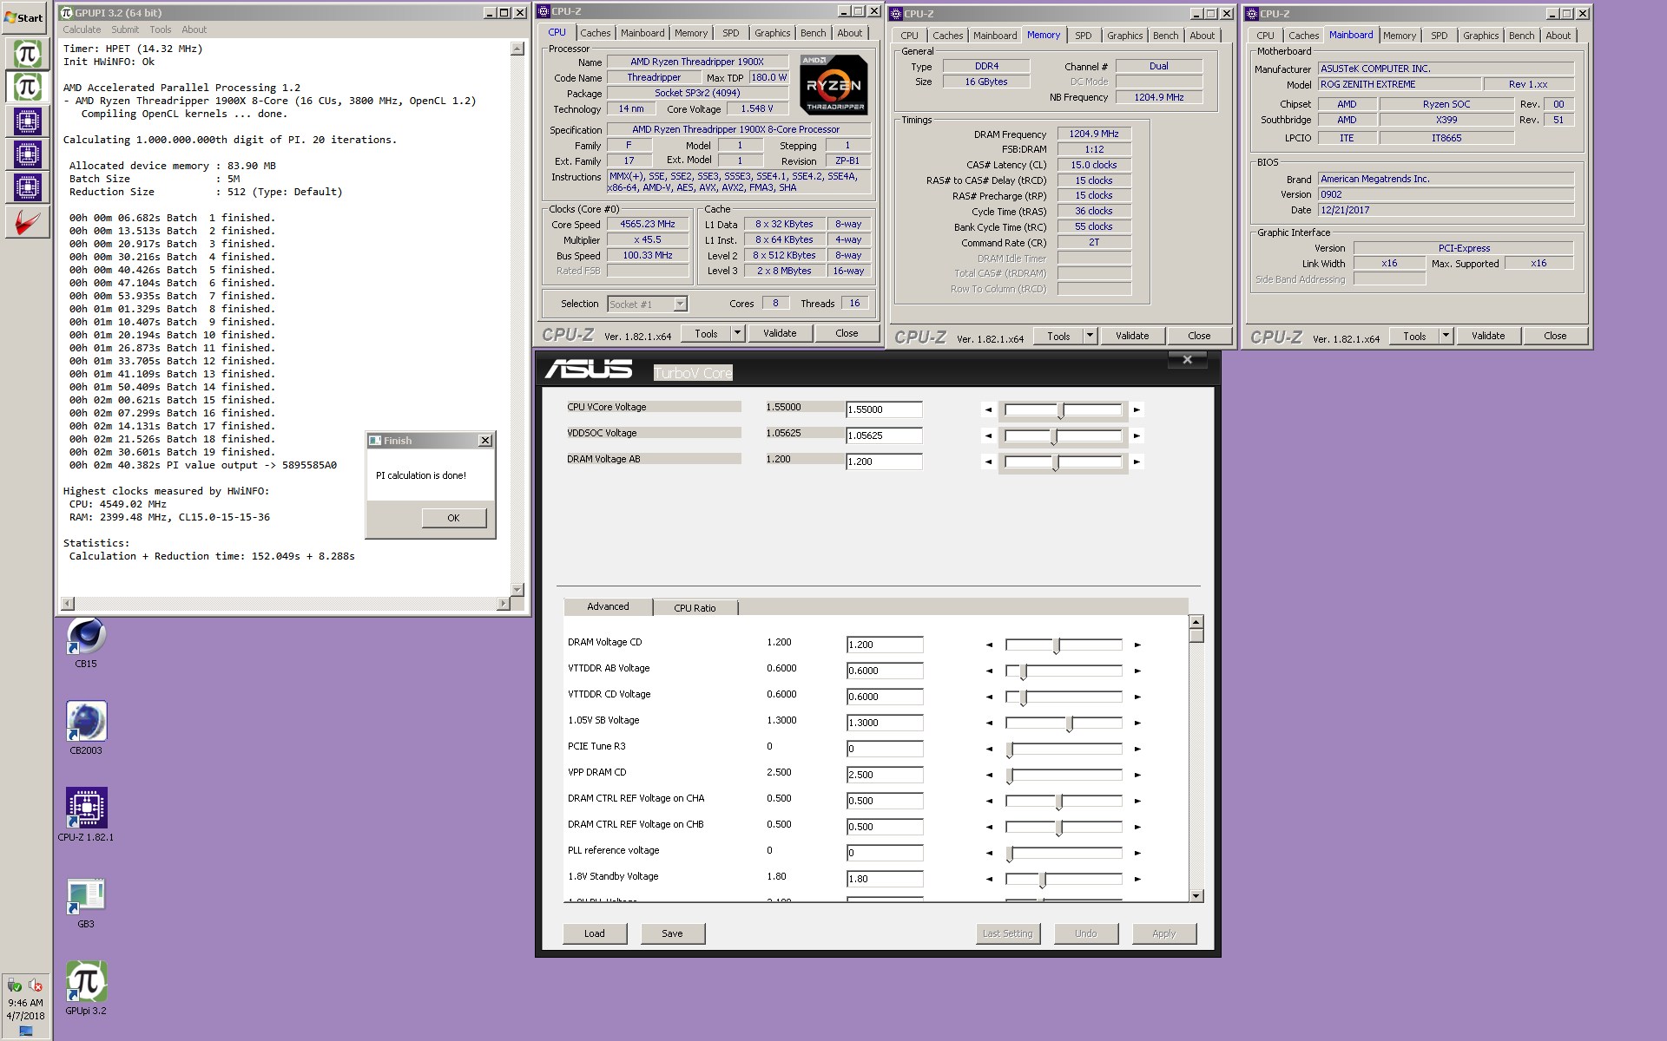Click the DRAM Voltage AB input field
This screenshot has width=1667, height=1041.
tap(884, 462)
